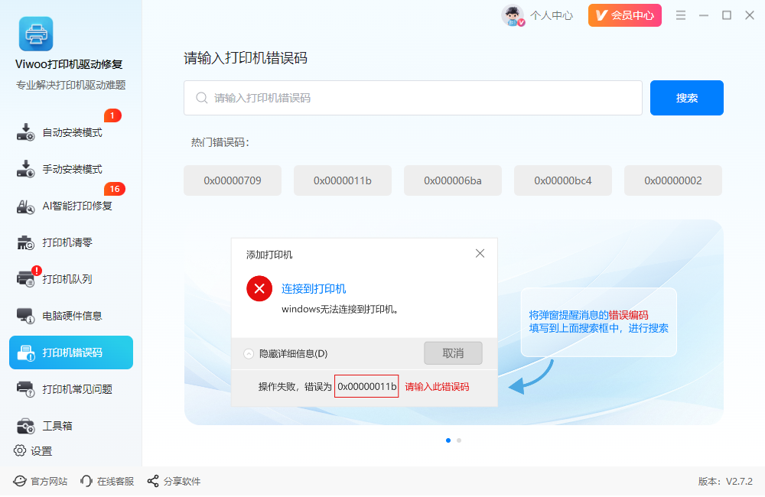This screenshot has height=497, width=765.
Task: Open 打印机队列 in the sidebar
Action: [70, 279]
